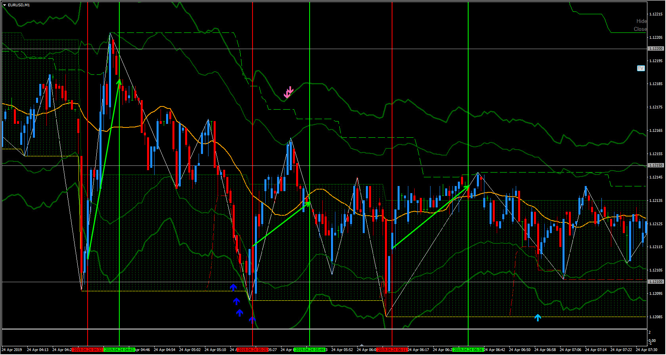Image resolution: width=666 pixels, height=355 pixels.
Task: Click the 1.12150 level price tag
Action: point(656,165)
